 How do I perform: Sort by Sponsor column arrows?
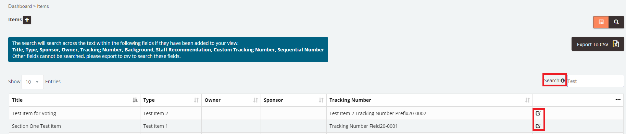click(321, 100)
